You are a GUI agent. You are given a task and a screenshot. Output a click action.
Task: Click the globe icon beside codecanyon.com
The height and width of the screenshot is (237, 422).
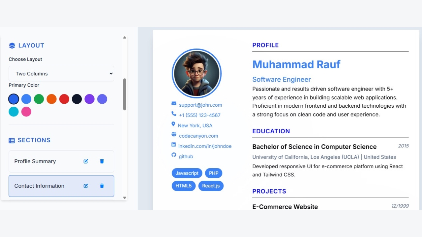(x=174, y=134)
